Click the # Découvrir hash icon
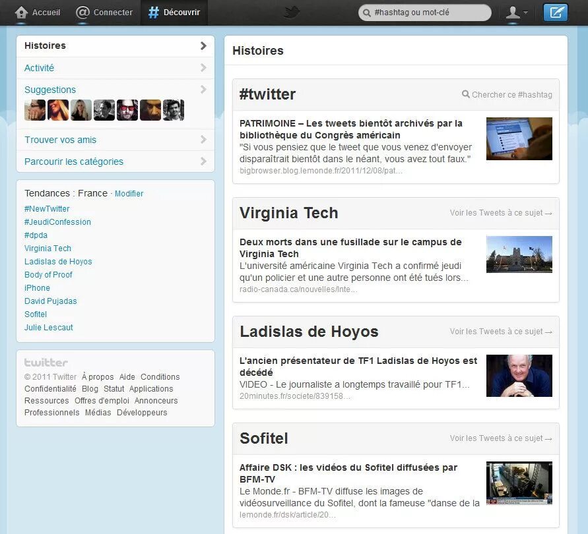The image size is (588, 534). 153,13
